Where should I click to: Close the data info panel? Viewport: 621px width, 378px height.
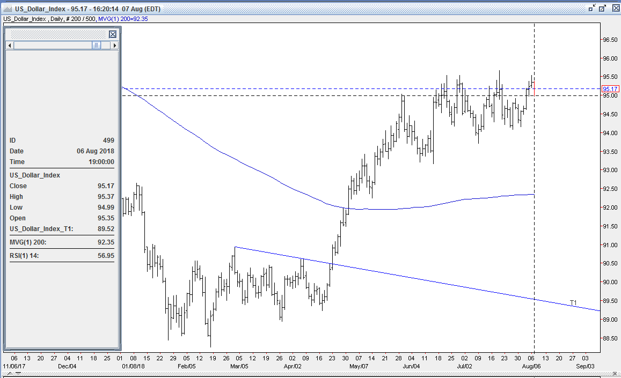pos(113,34)
